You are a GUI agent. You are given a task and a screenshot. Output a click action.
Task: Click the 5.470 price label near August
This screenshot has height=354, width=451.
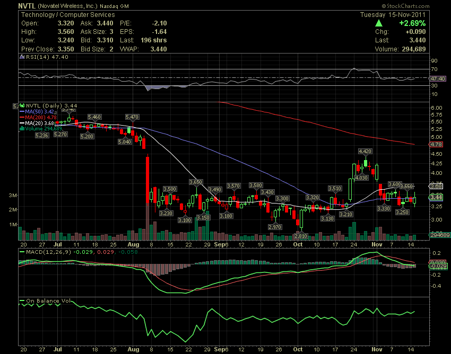coord(132,117)
